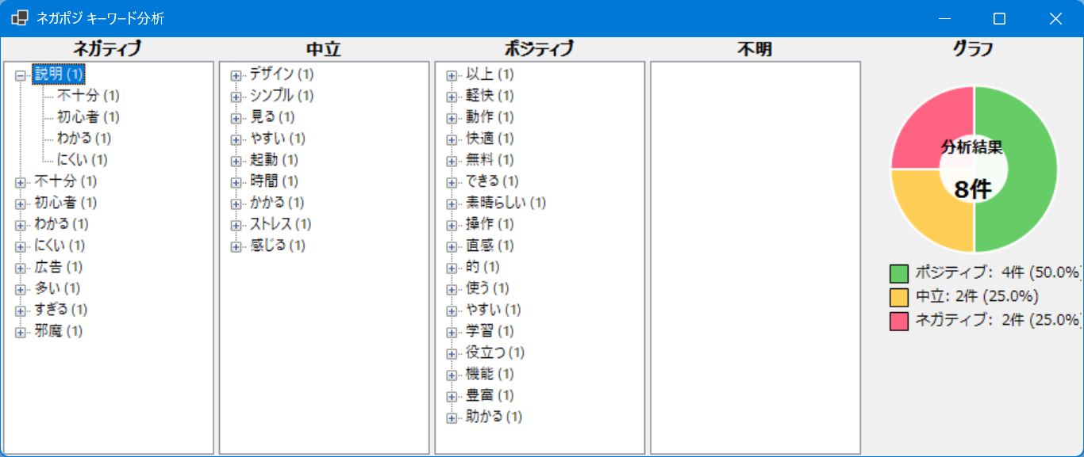The width and height of the screenshot is (1084, 457).
Task: Click the yellow 中立 legend swatch
Action: [899, 298]
